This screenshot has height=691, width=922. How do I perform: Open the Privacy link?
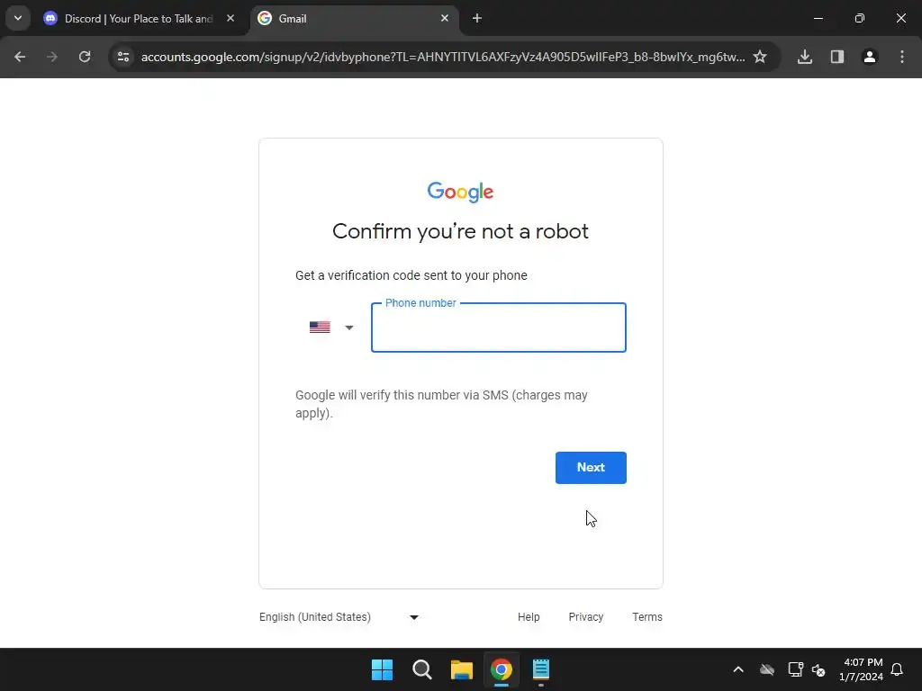(x=585, y=617)
